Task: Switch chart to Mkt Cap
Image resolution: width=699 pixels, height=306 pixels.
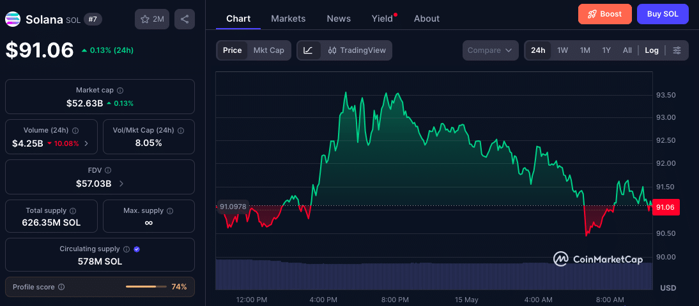Action: point(269,50)
